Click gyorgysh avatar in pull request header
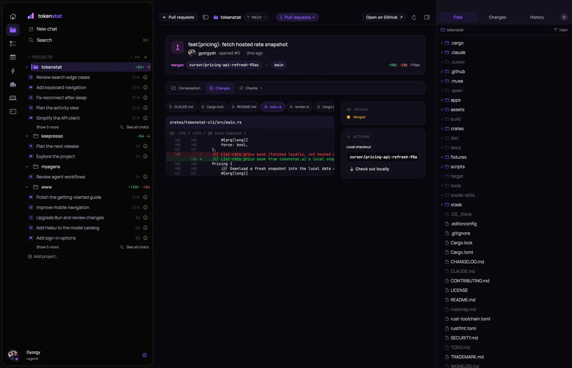 pyautogui.click(x=192, y=53)
